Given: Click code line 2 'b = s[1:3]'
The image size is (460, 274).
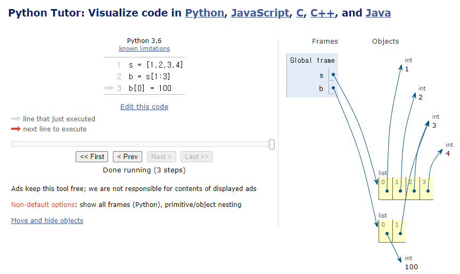Looking at the screenshot, I should (x=149, y=77).
